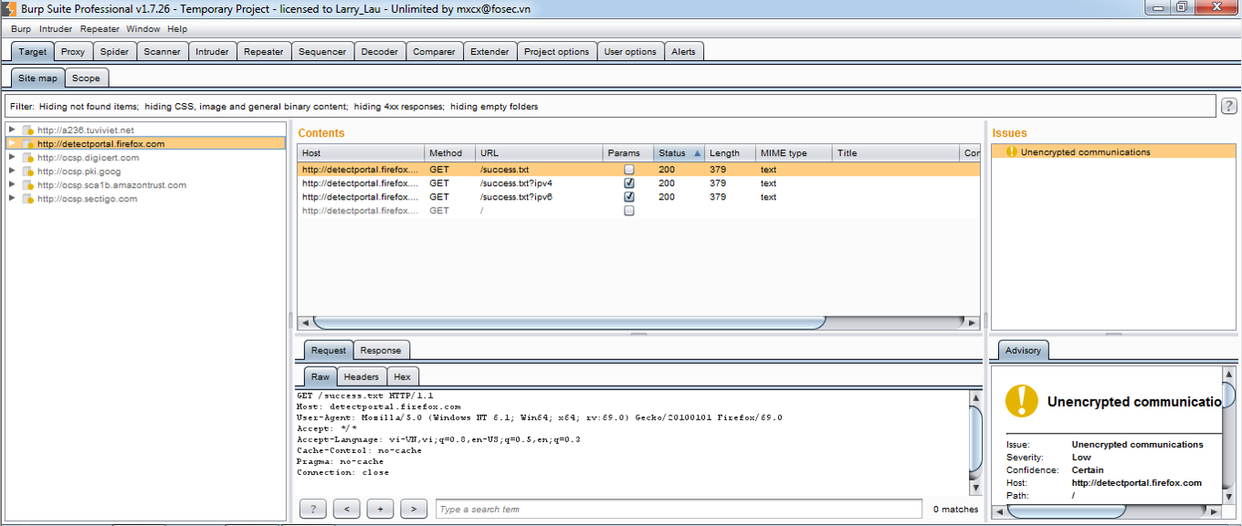This screenshot has height=526, width=1242.
Task: Toggle Params checkbox for /success.txt row
Action: point(629,170)
